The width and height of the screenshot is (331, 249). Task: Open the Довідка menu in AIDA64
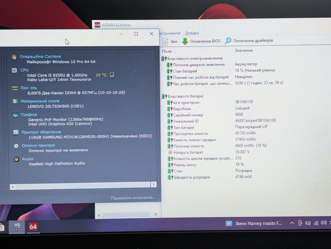click(x=192, y=33)
